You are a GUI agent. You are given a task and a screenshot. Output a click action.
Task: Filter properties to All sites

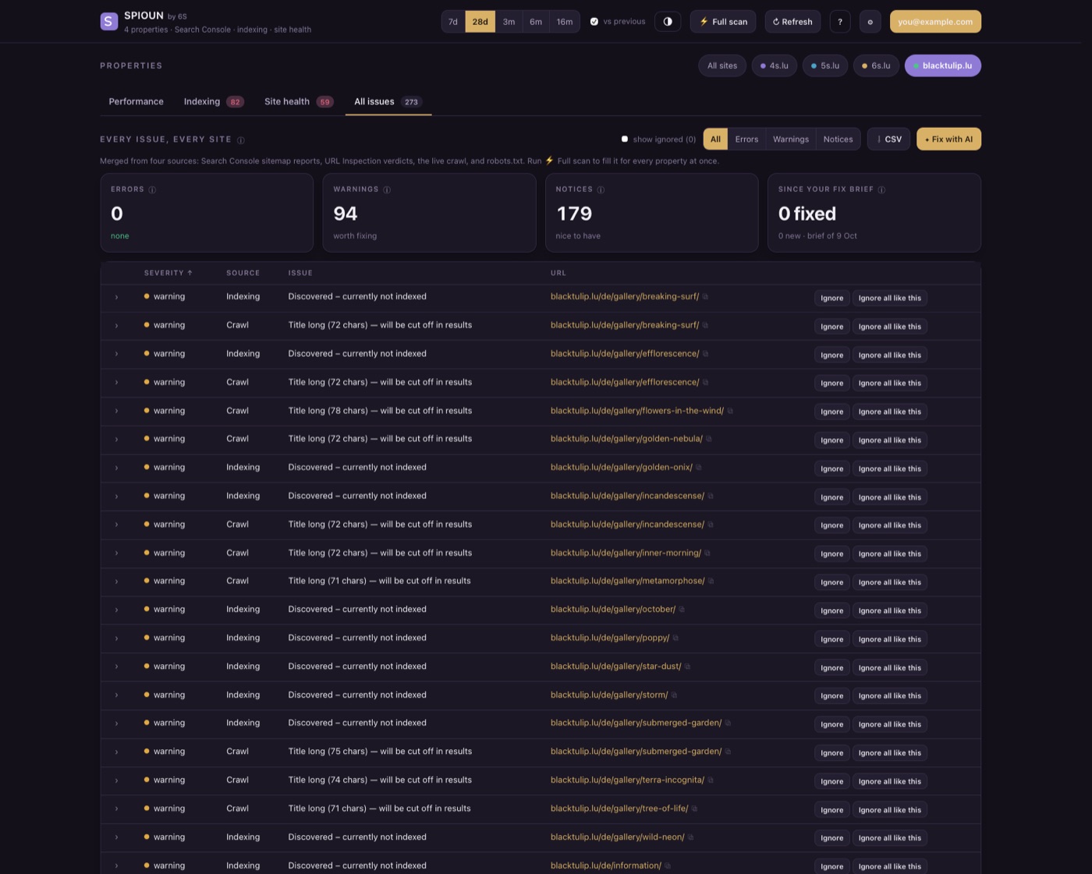pyautogui.click(x=722, y=65)
